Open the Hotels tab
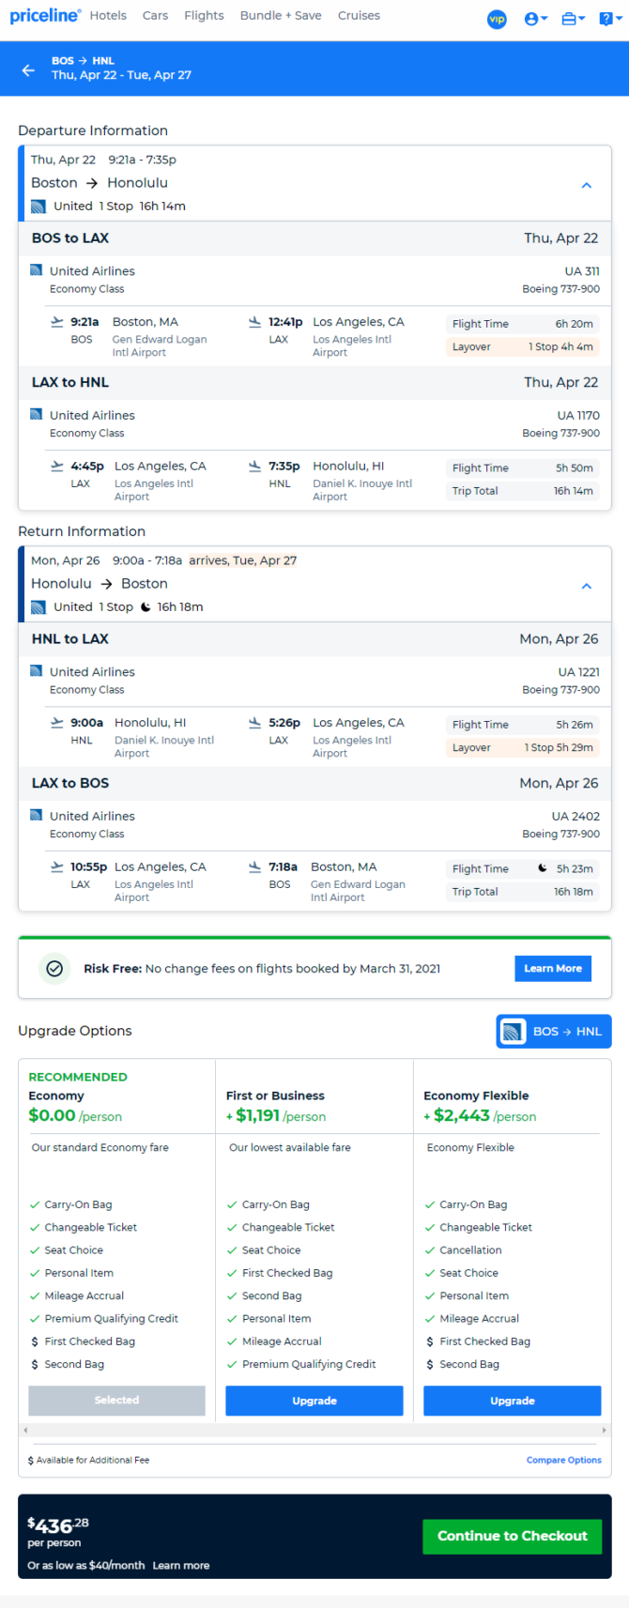 (108, 16)
